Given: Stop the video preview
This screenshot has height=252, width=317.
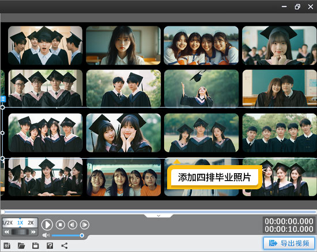Looking at the screenshot, I should (x=61, y=224).
